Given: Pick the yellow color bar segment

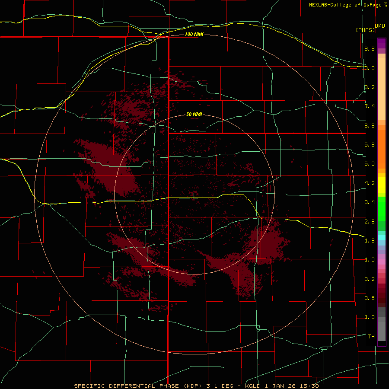Looking at the screenshot, I should click(382, 185).
